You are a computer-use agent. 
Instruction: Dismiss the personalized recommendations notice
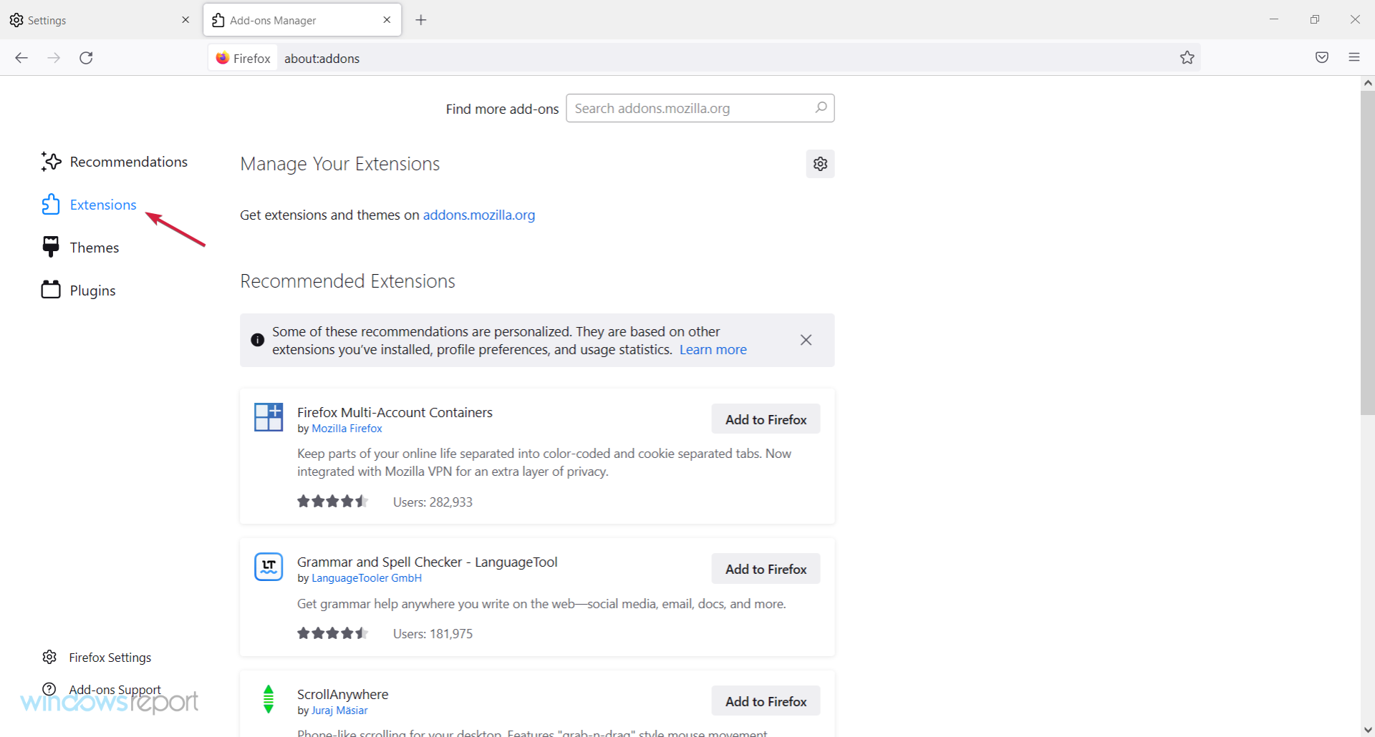click(806, 339)
